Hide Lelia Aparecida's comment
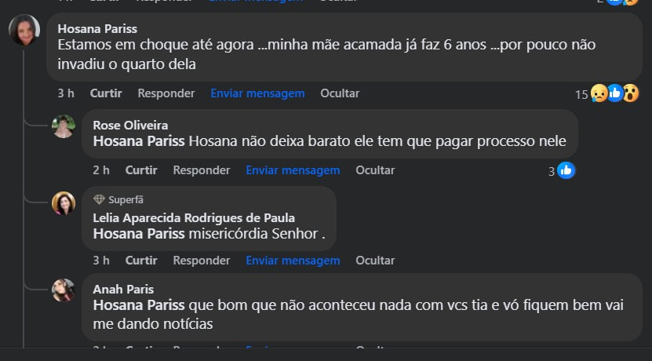The width and height of the screenshot is (652, 361). (375, 261)
